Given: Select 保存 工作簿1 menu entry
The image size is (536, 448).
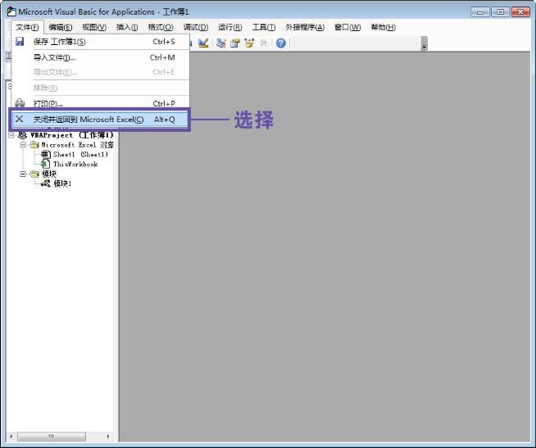Looking at the screenshot, I should coord(101,42).
